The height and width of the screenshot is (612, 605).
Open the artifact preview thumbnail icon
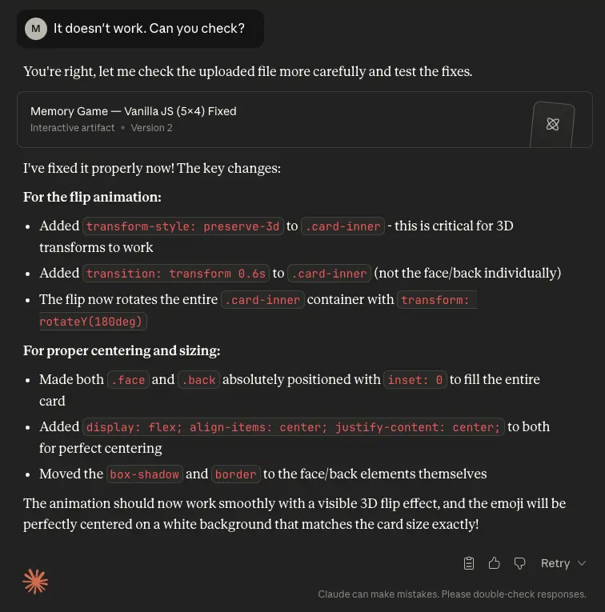[x=552, y=124]
